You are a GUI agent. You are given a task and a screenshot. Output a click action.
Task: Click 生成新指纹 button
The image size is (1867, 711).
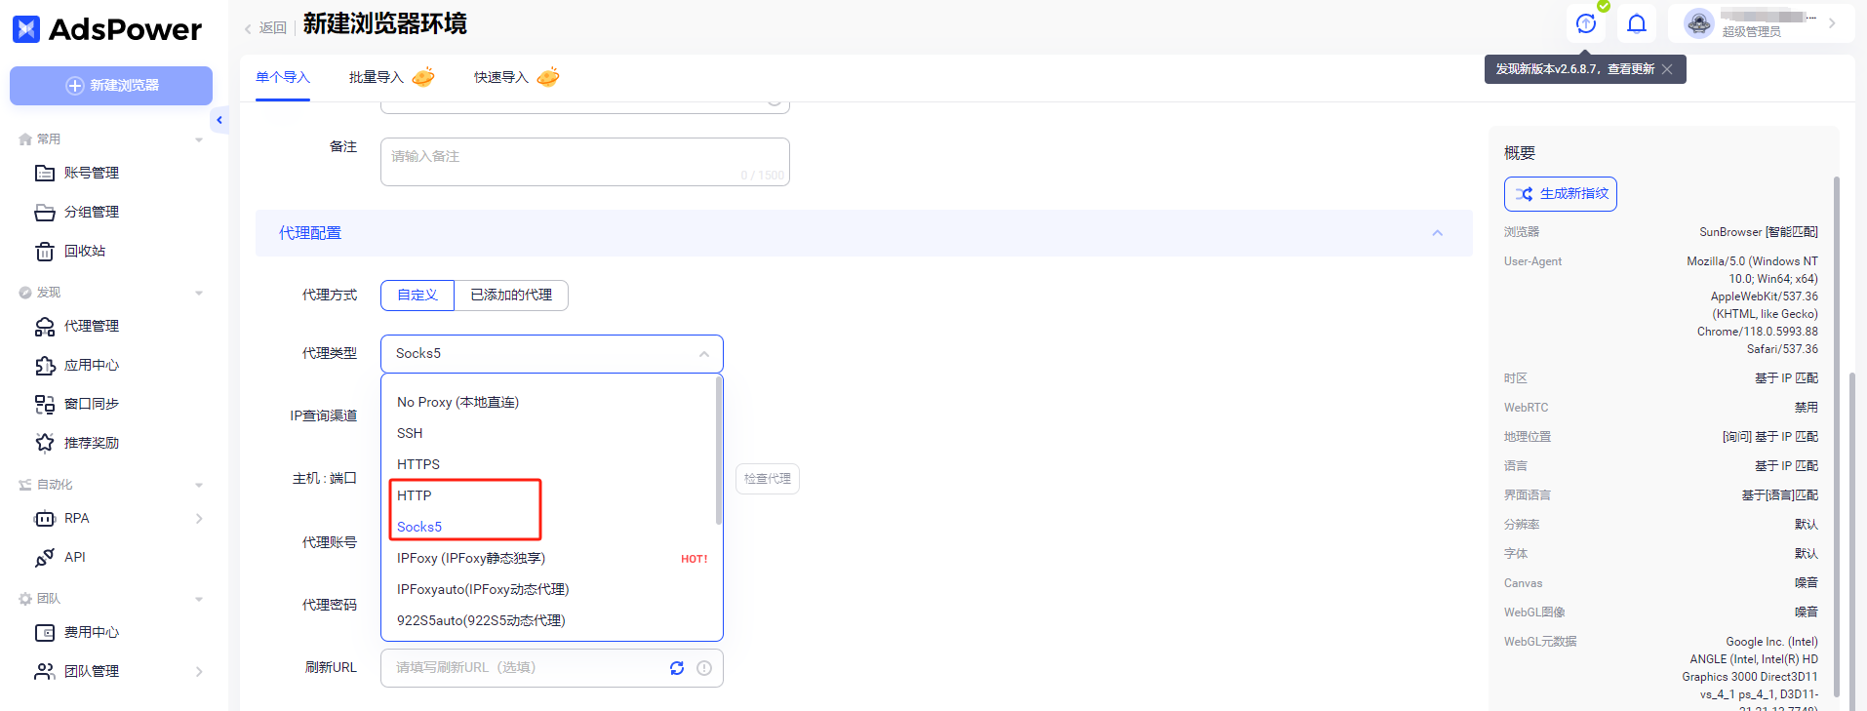click(x=1560, y=194)
